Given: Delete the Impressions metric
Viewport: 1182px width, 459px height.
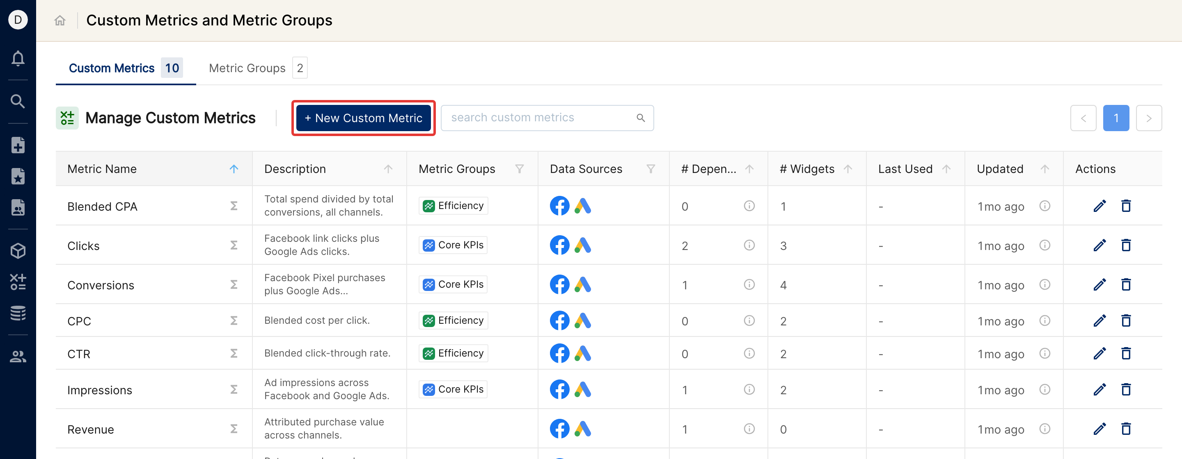Looking at the screenshot, I should click(x=1126, y=390).
